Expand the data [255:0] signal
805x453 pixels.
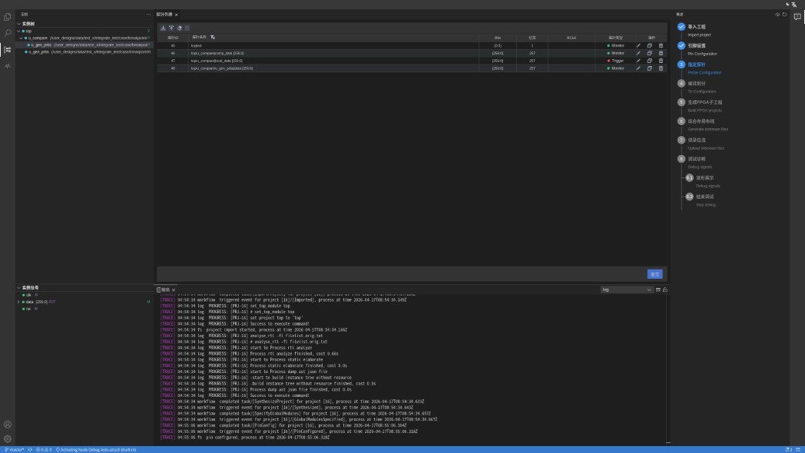(x=19, y=303)
